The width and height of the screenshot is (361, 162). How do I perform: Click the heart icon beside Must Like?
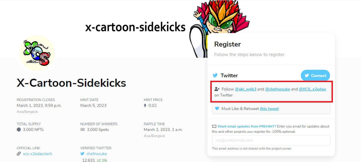[217, 109]
